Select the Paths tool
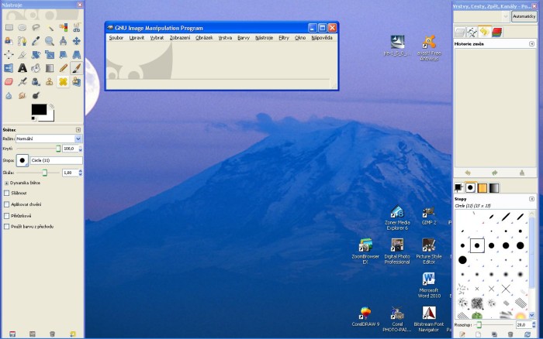The width and height of the screenshot is (543, 339). click(x=22, y=41)
